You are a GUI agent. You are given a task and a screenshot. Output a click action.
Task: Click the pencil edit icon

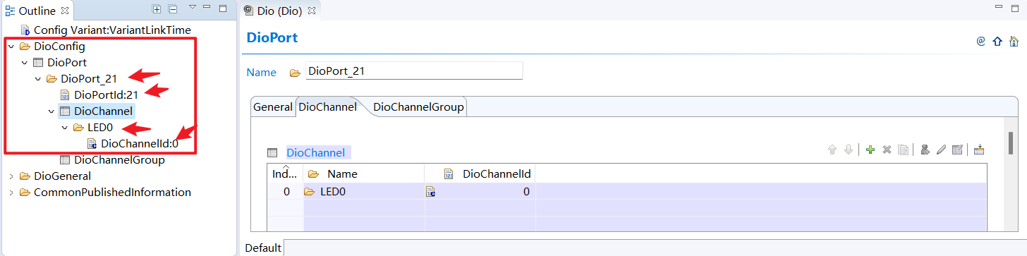(941, 150)
